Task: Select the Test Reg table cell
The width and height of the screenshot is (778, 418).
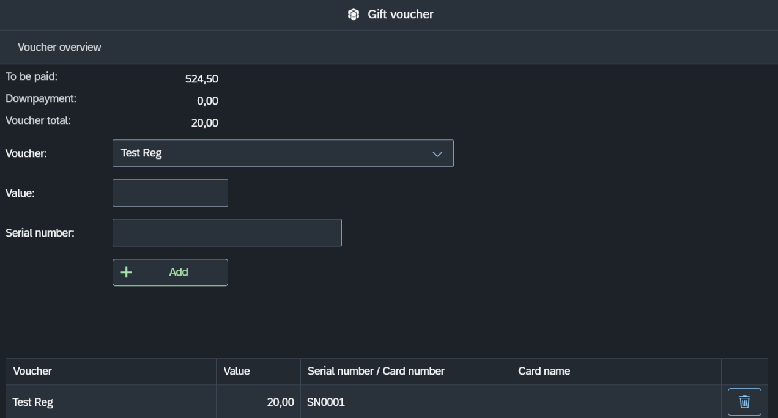Action: pyautogui.click(x=33, y=402)
